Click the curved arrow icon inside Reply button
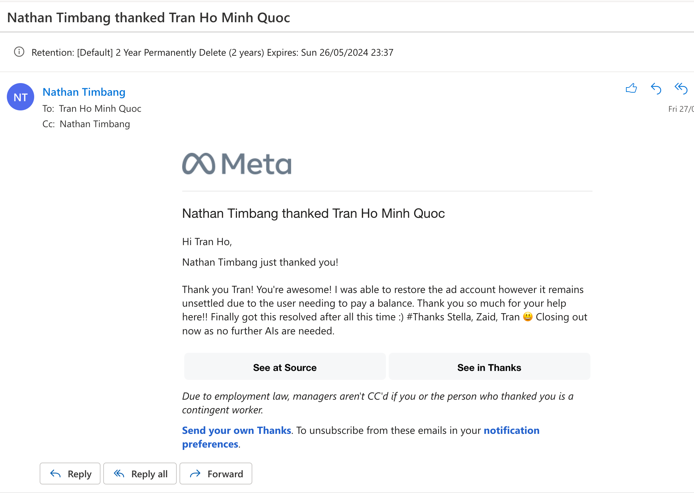The width and height of the screenshot is (694, 493). (55, 474)
